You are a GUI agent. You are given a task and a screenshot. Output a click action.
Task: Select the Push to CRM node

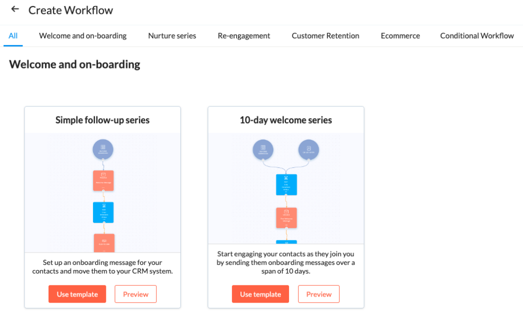[x=103, y=242]
